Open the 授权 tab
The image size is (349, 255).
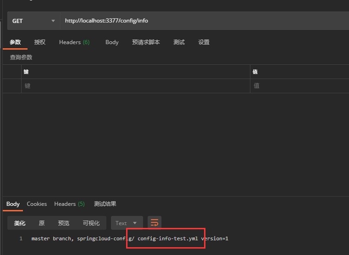pos(40,42)
